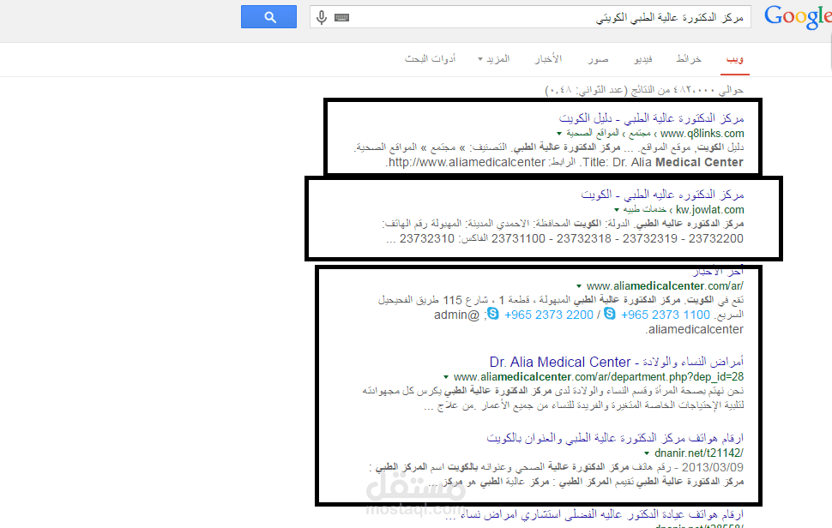
Task: Switch to the صور (Images) tab
Action: coord(598,59)
